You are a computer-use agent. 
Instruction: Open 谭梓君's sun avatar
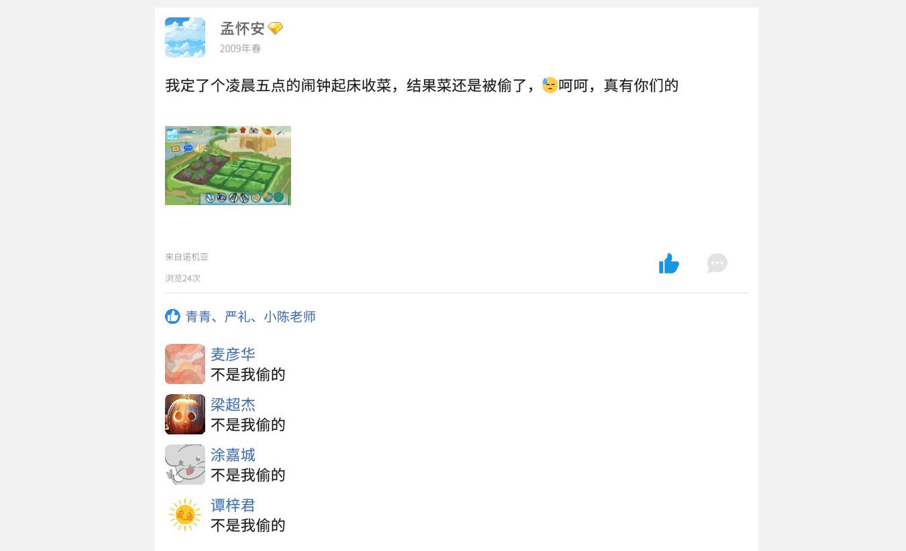185,515
